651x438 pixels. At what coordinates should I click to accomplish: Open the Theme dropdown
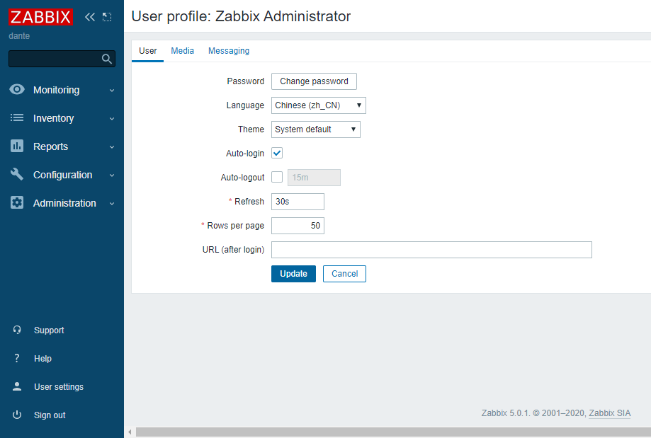316,129
